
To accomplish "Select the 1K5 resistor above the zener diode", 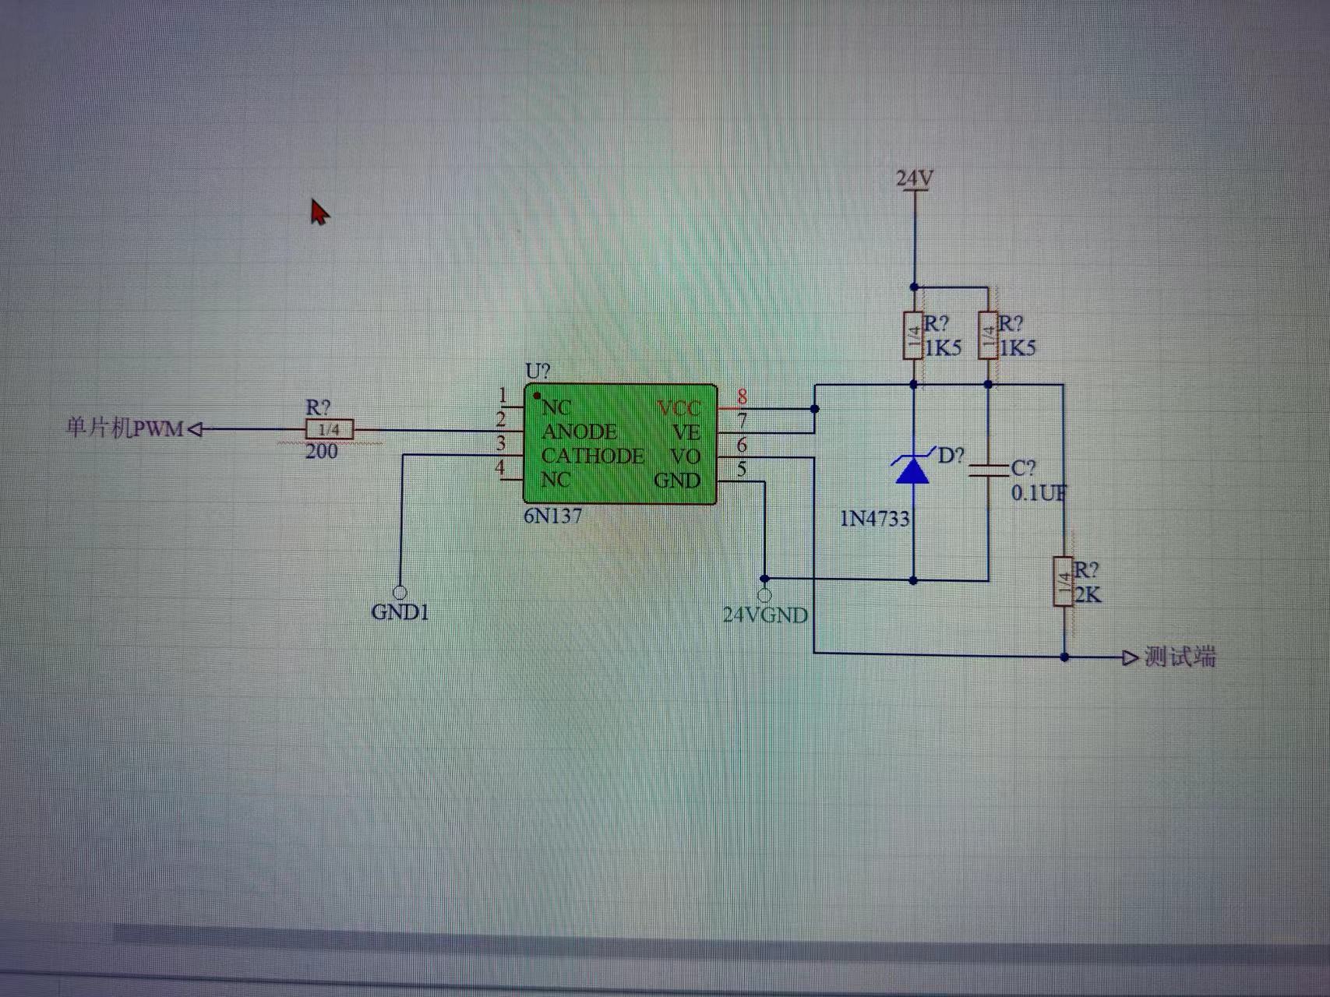I will pos(913,336).
